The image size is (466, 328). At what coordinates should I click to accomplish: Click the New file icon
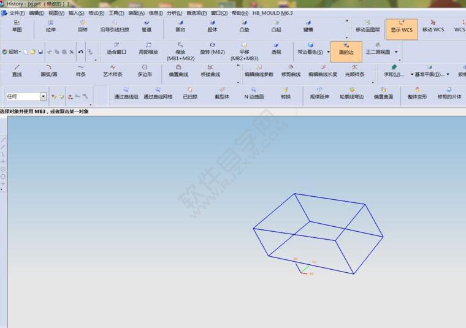click(x=26, y=51)
